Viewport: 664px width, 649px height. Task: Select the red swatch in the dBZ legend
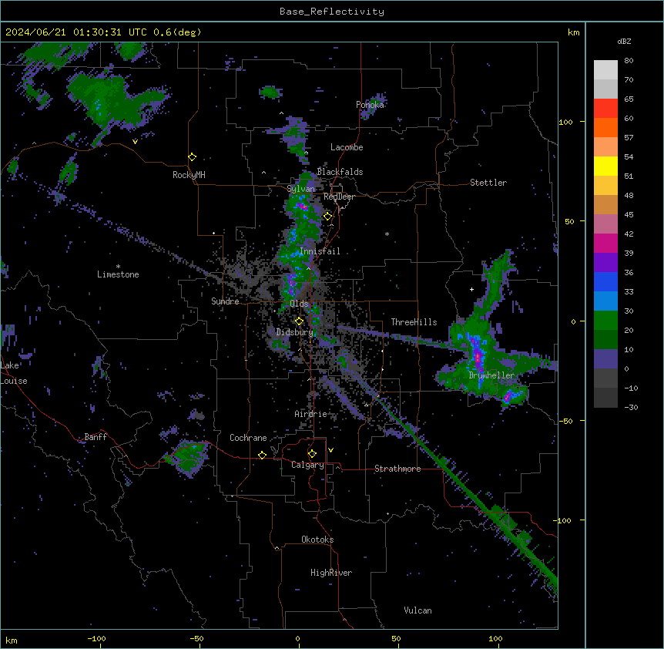coord(605,109)
